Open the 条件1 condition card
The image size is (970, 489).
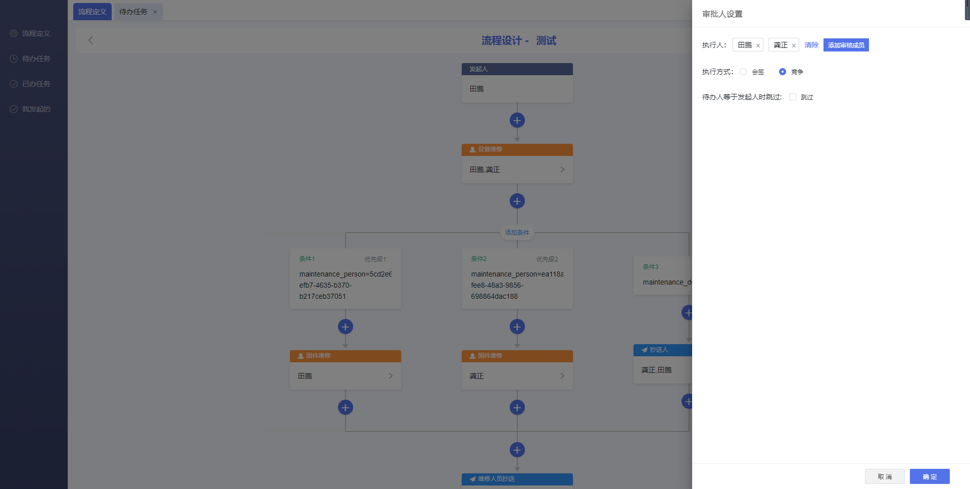pos(346,279)
